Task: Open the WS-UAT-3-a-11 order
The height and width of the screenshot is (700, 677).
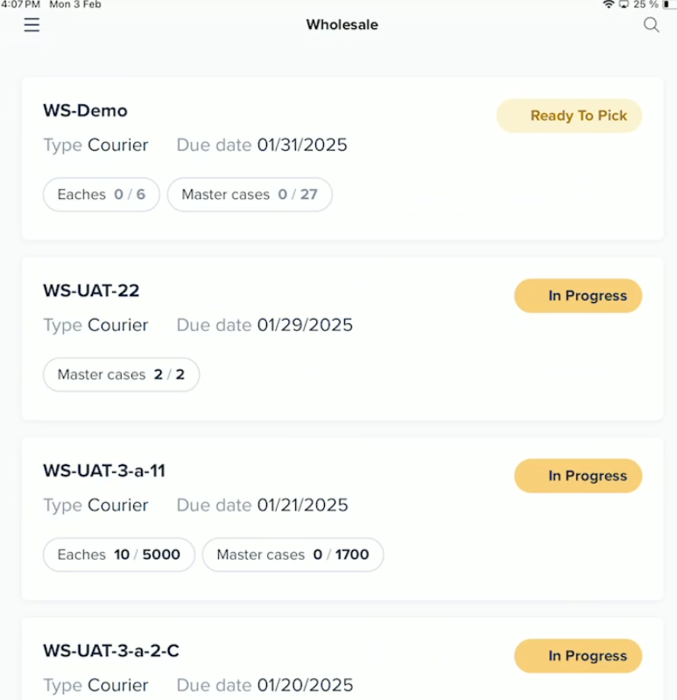Action: tap(103, 470)
